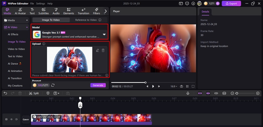Edit the uploaded image with pencil icon

pyautogui.click(x=97, y=50)
